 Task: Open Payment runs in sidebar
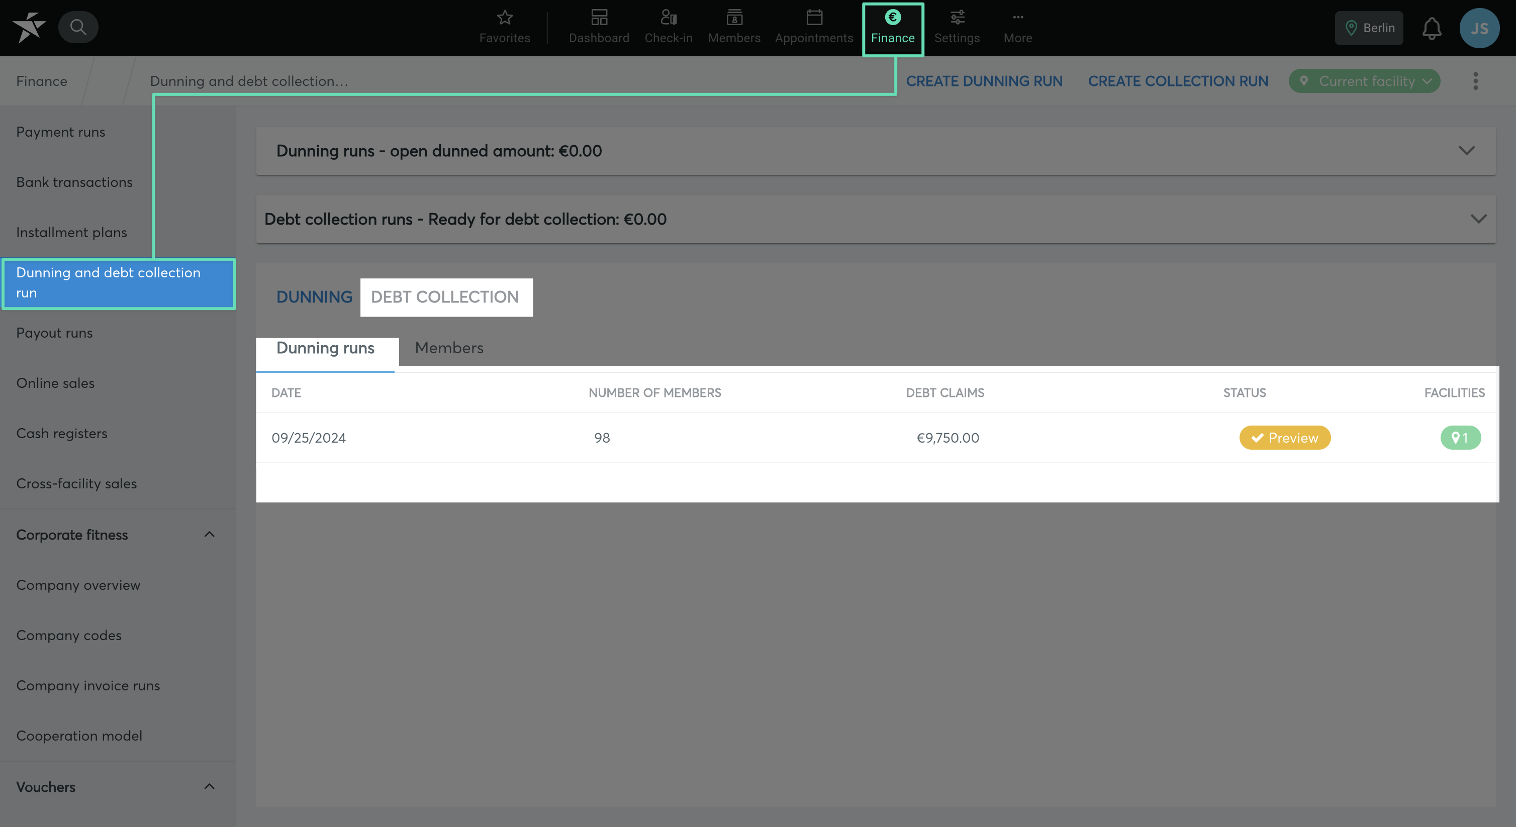pyautogui.click(x=61, y=132)
